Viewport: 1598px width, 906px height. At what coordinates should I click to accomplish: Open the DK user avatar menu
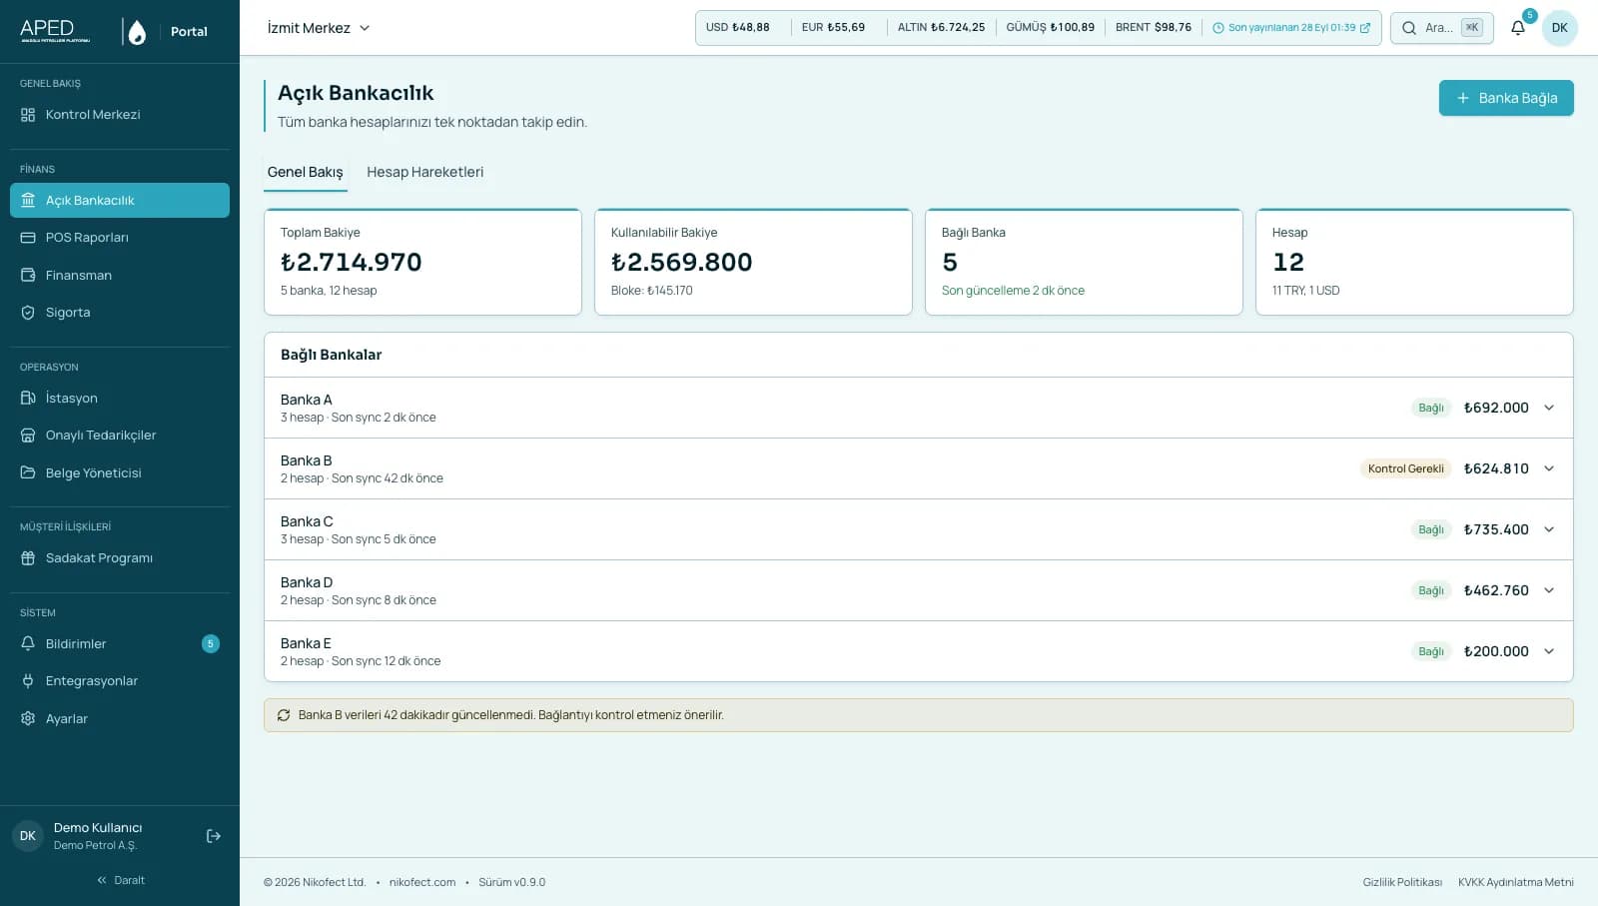tap(1560, 28)
